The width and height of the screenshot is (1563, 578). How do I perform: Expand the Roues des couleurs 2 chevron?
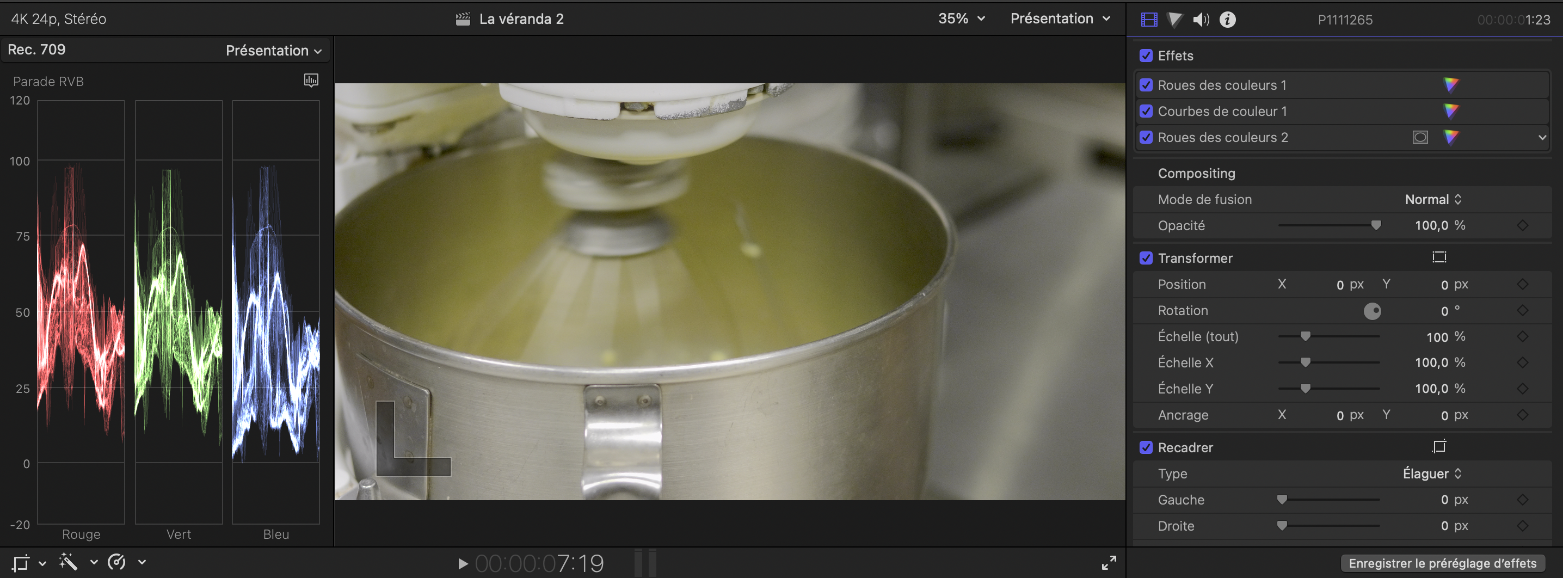[x=1542, y=138]
